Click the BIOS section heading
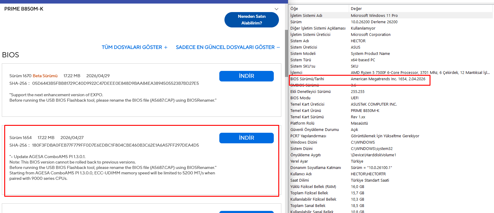The width and height of the screenshot is (494, 213). click(11, 55)
